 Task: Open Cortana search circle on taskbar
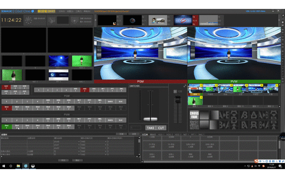point(11,166)
